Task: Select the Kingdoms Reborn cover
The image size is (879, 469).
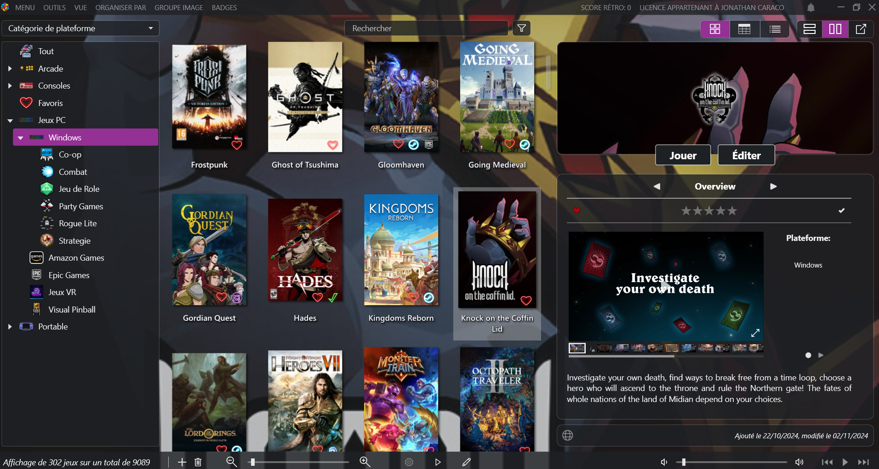Action: point(401,250)
